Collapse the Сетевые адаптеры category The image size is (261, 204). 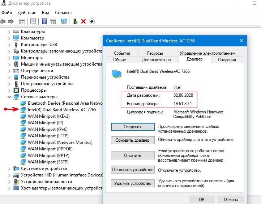9,97
